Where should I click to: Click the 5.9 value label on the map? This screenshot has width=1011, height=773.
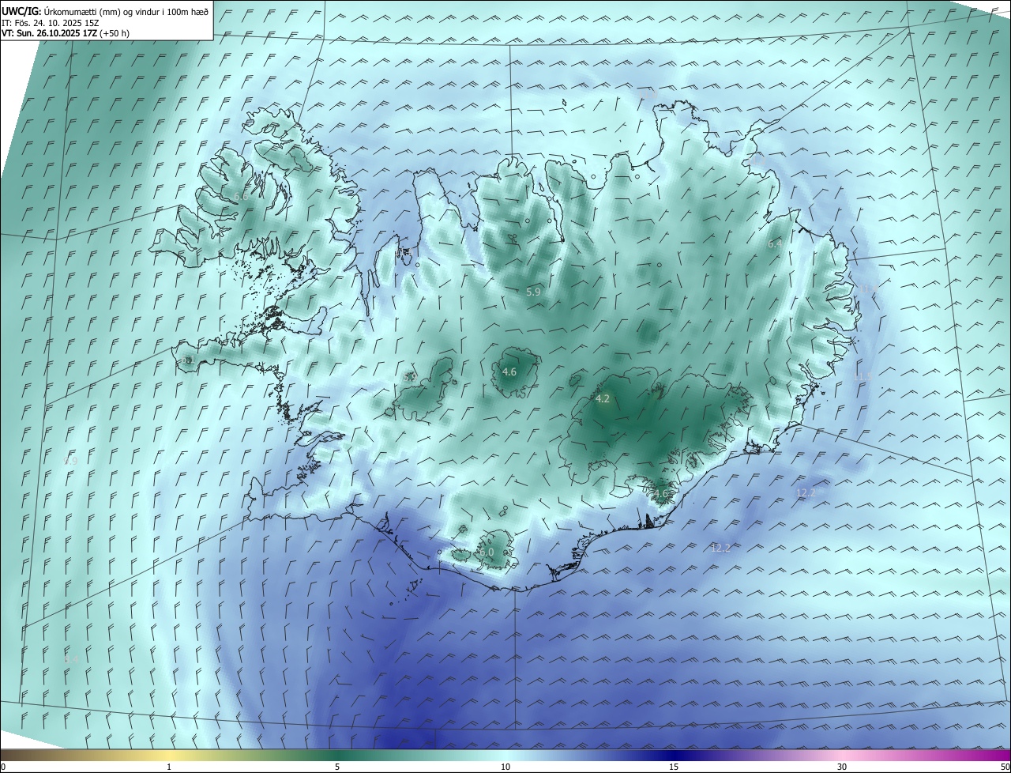pos(533,292)
